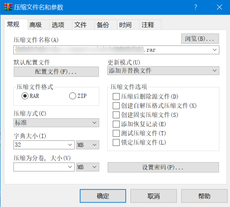Click 设置密码(P)... button
This screenshot has height=207, width=230.
click(163, 167)
